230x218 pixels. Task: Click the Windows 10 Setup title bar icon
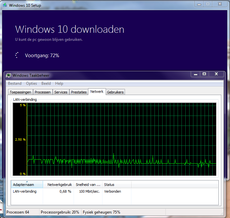(4, 5)
